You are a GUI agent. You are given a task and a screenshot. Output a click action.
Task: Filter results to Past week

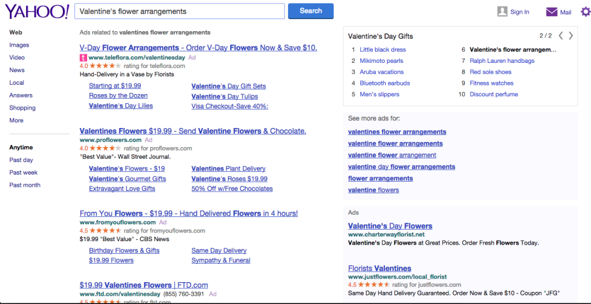point(23,172)
